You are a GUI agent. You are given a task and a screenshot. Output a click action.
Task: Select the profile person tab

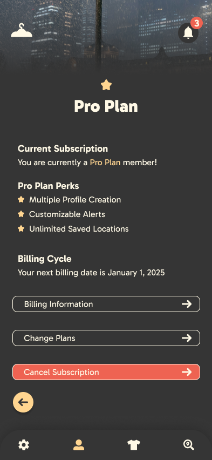(79, 445)
